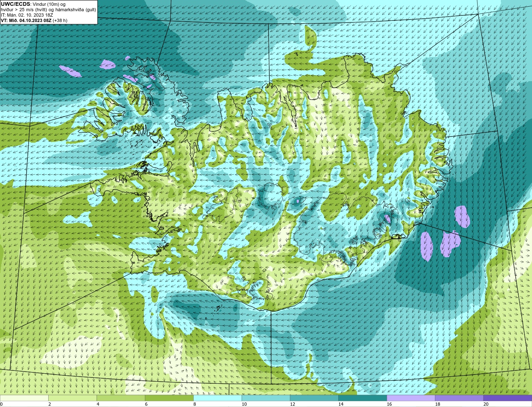Click the legend scale label "18"
Screen dimensions: 532x407
[x=437, y=404]
